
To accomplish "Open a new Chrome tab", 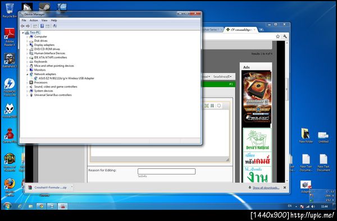I will point(261,30).
